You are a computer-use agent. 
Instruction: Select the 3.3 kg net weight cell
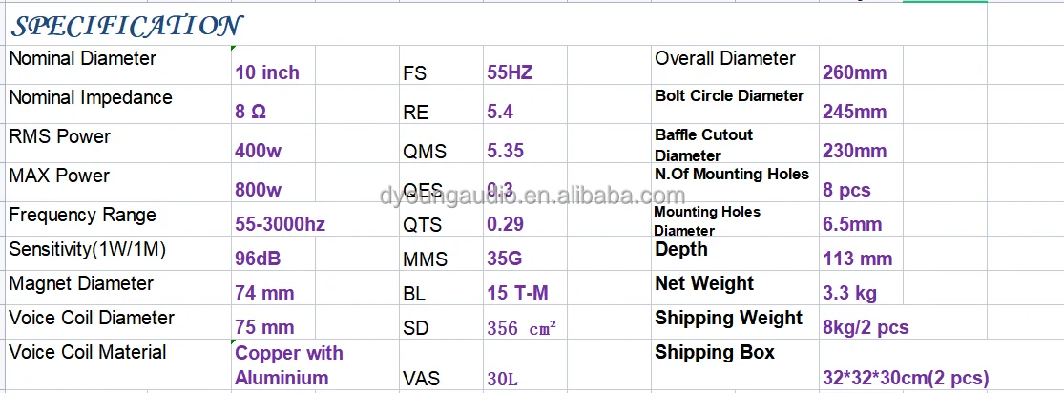849,294
